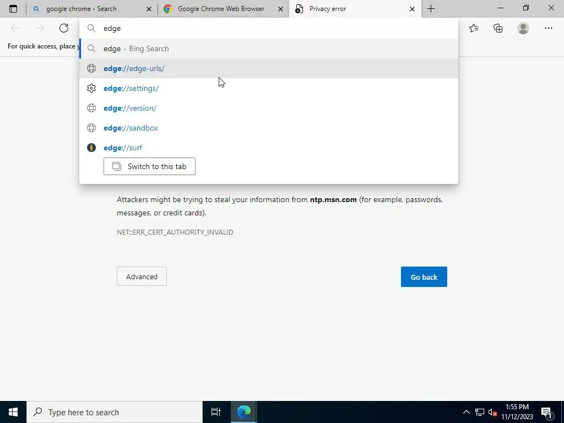Open the muted volume tray icon
The height and width of the screenshot is (423, 564).
coord(492,412)
